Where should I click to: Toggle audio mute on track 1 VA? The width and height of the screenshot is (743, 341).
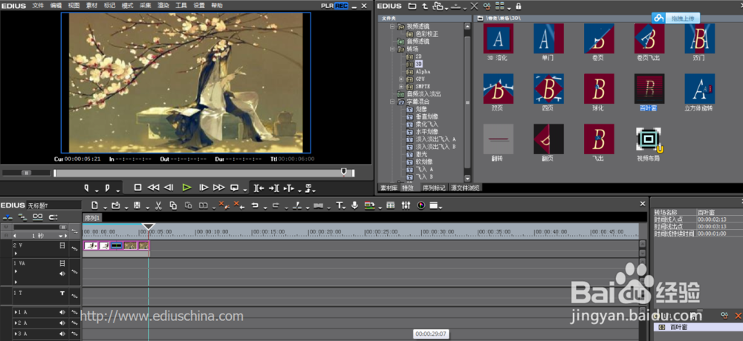click(62, 274)
